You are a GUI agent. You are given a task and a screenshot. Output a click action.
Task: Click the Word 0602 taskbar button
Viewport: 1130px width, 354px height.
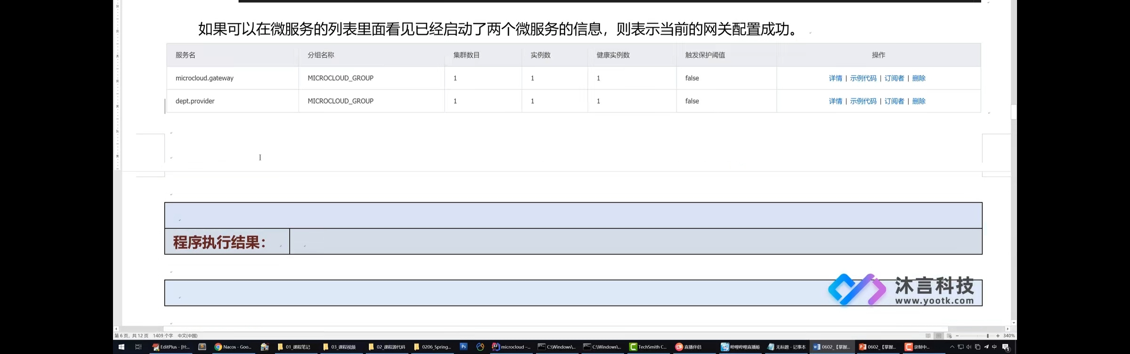(832, 347)
